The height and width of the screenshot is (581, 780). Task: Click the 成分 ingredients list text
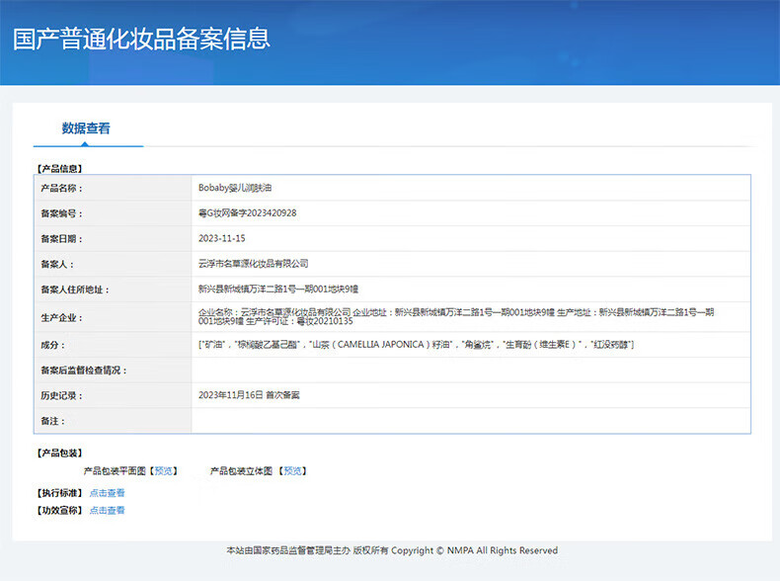tap(416, 345)
